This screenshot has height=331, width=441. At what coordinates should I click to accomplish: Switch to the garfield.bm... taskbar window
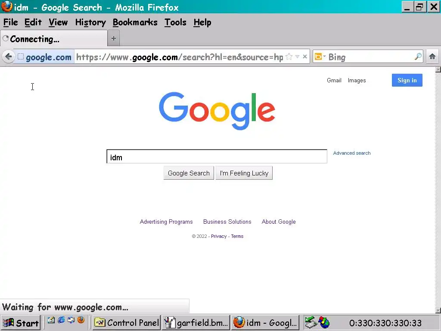click(x=196, y=322)
